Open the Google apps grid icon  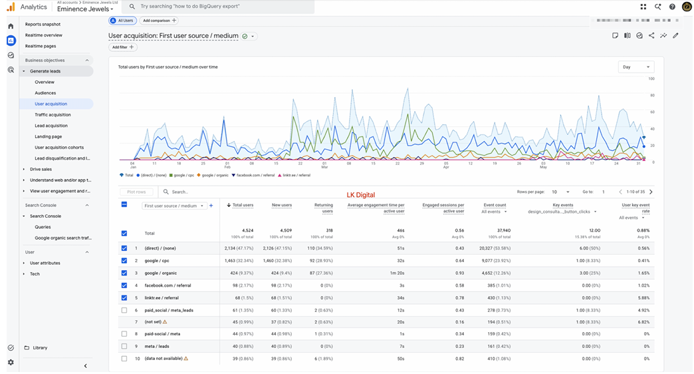(643, 7)
